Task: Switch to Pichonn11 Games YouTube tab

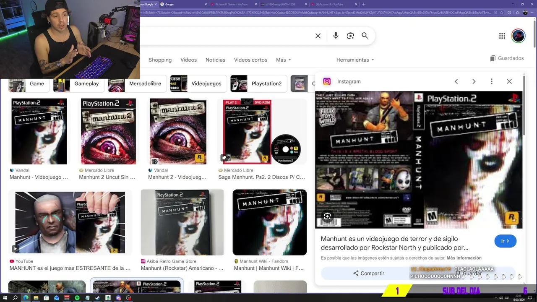Action: point(233,4)
